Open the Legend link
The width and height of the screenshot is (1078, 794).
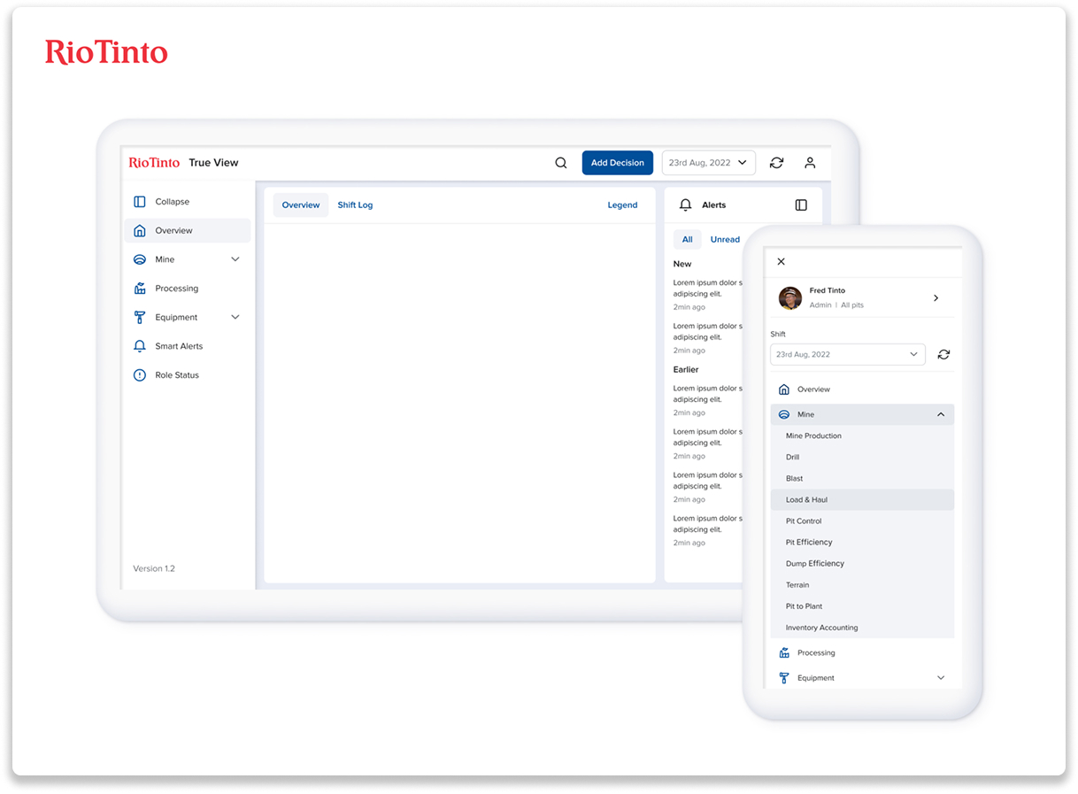point(622,205)
